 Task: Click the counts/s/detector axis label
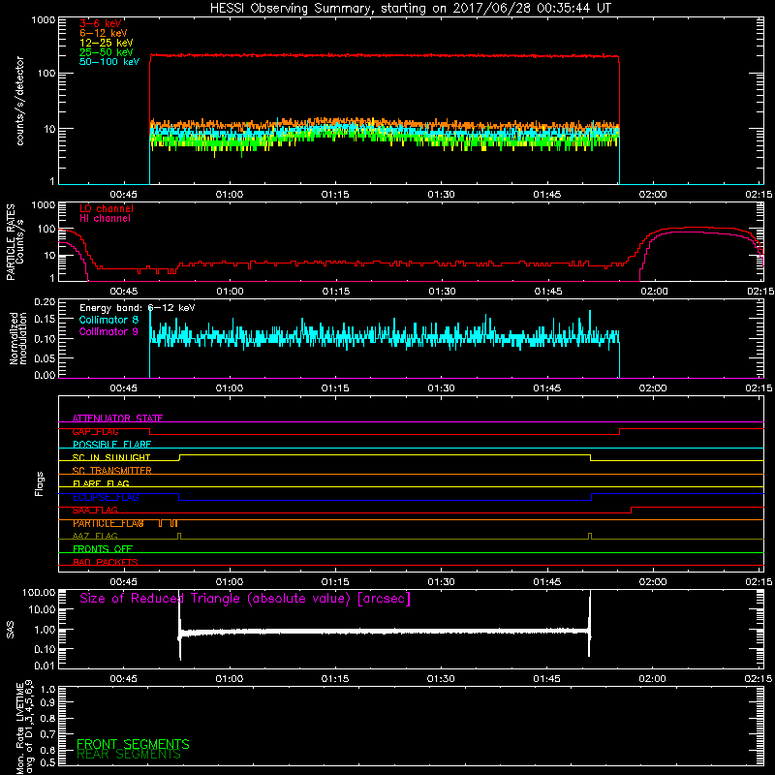click(19, 101)
